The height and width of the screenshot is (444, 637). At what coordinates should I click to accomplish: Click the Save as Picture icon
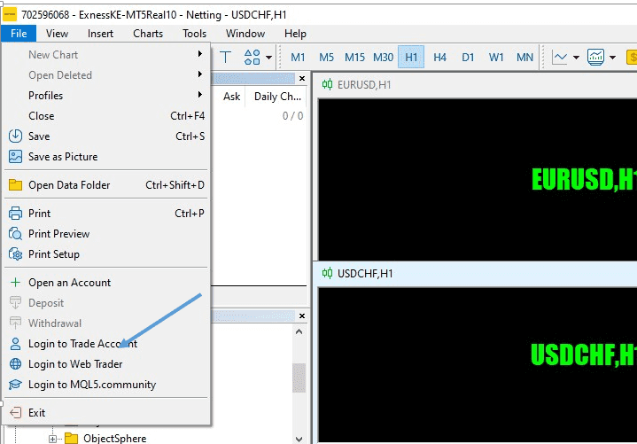pyautogui.click(x=15, y=156)
